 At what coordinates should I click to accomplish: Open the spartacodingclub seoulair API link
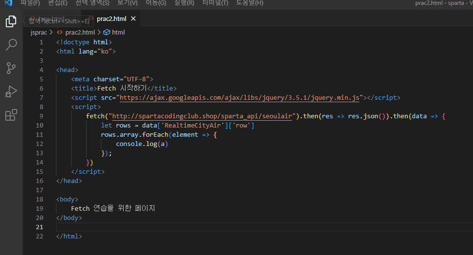tap(202, 116)
